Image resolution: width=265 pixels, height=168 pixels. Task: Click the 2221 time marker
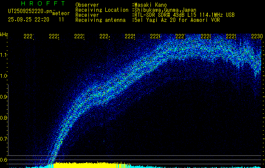[x=29, y=36]
